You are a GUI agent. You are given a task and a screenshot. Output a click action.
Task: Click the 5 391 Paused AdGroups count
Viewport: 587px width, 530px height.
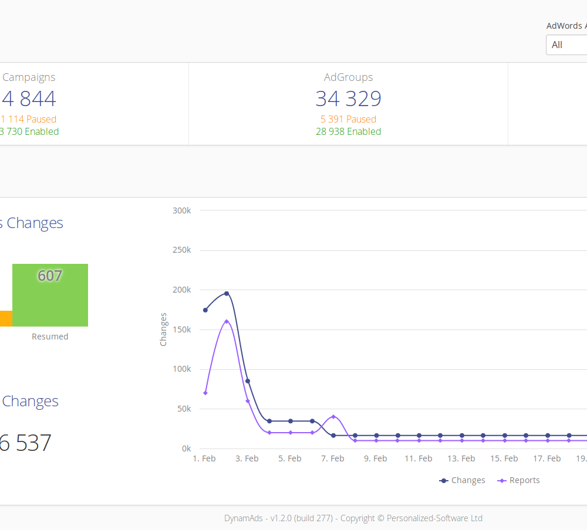(x=348, y=119)
